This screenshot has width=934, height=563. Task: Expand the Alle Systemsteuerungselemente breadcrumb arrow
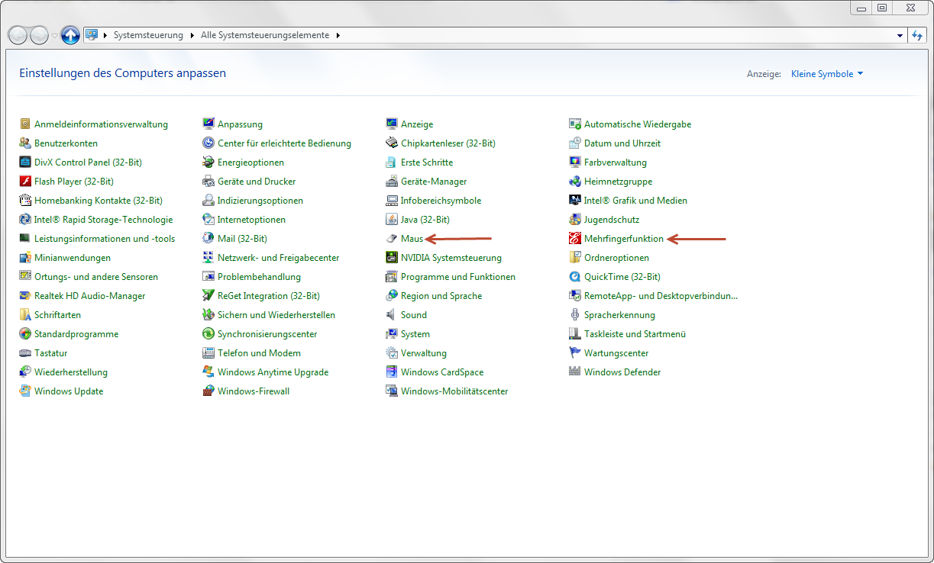[337, 35]
